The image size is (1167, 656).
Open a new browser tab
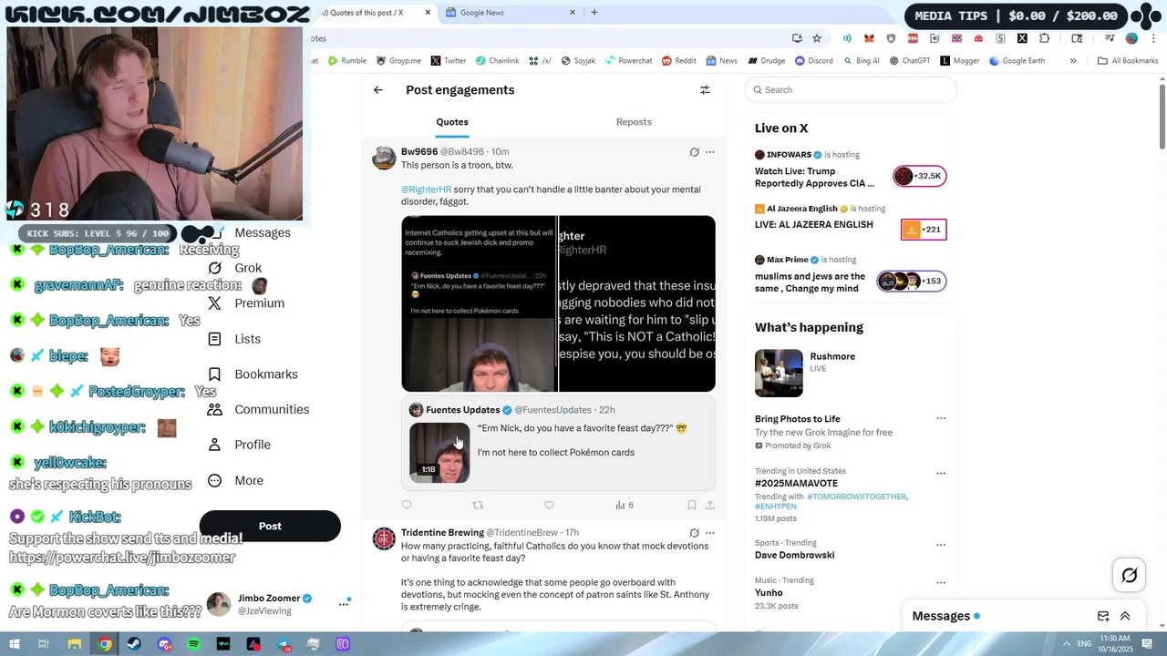point(594,13)
